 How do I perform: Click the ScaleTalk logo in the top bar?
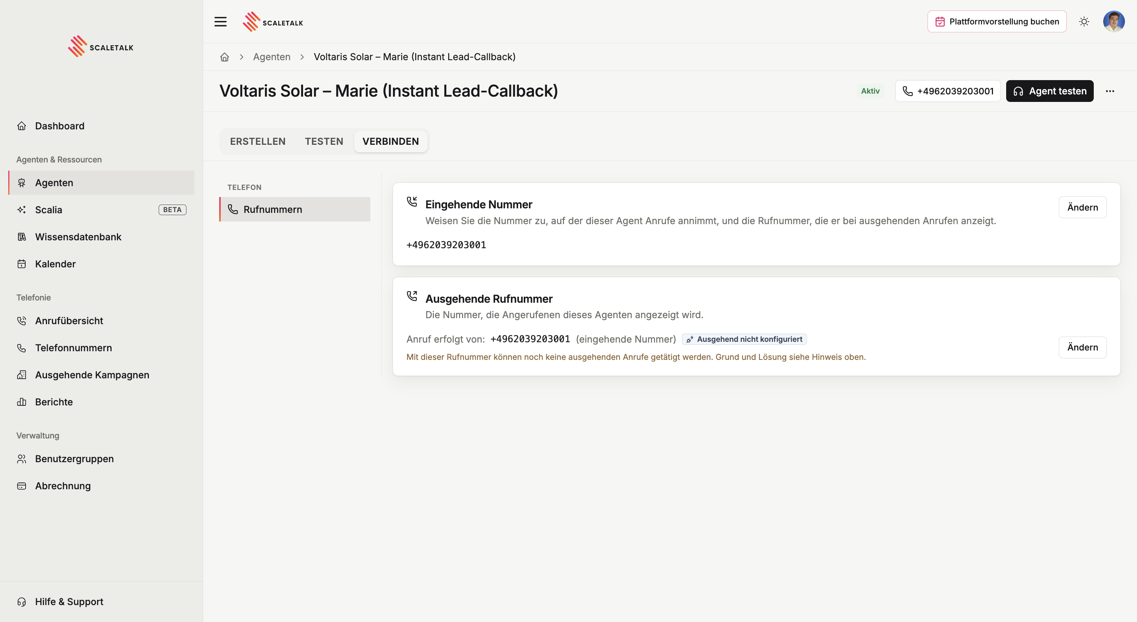coord(273,22)
